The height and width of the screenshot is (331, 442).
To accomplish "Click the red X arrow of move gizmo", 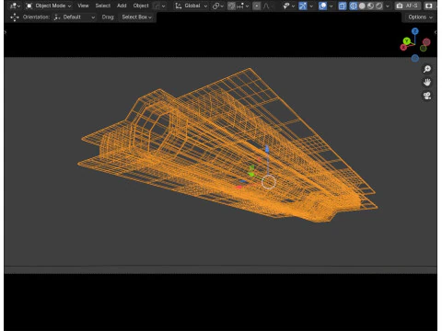I will [239, 187].
